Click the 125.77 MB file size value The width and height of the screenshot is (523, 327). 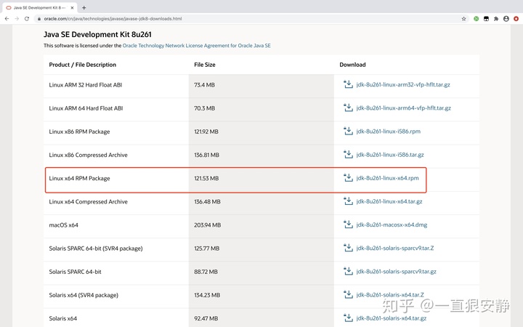click(207, 249)
